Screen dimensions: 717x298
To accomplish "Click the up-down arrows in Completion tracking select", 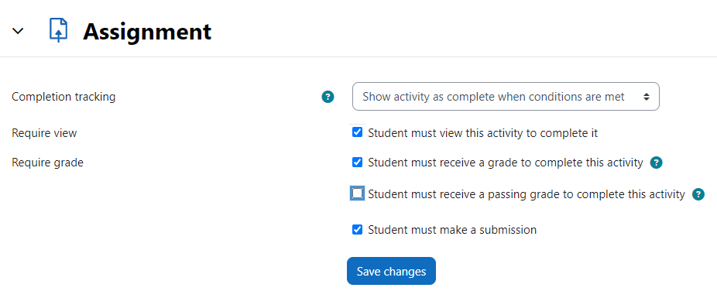I will pyautogui.click(x=646, y=97).
